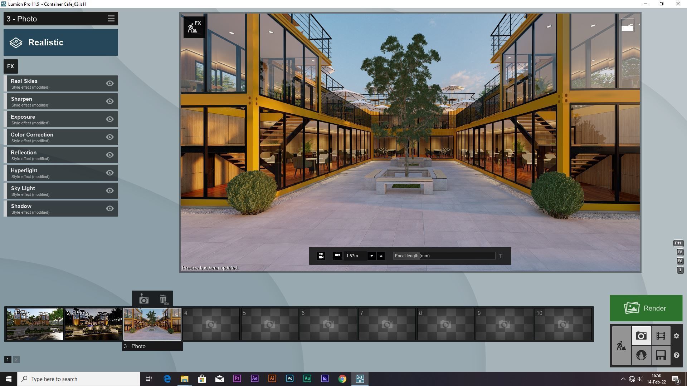Delete photo 3 with trash icon
The image size is (687, 386).
[x=164, y=299]
